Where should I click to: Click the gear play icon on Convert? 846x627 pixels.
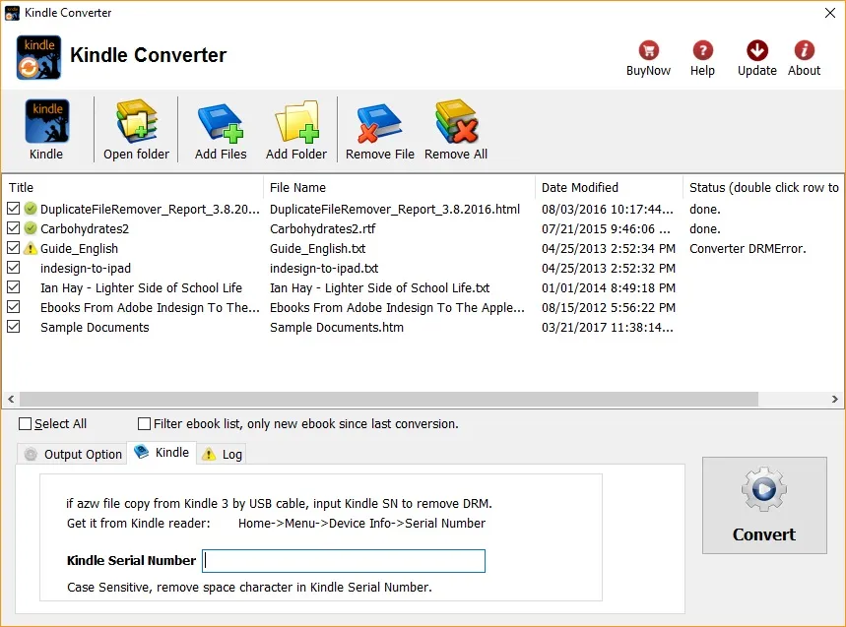[764, 489]
